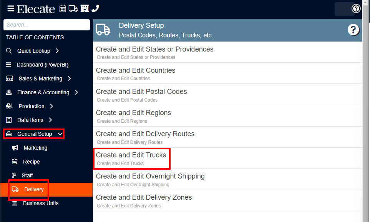Screen dimensions: 370x222
Task: Click the phone icon in top bar
Action: coord(95,8)
